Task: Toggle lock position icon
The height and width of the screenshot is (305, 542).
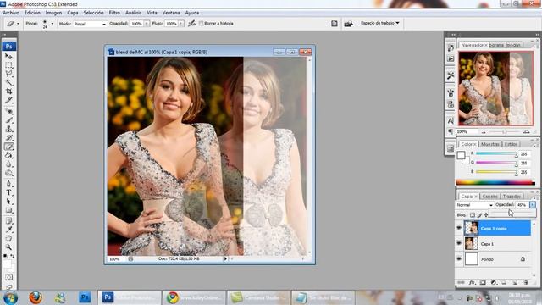Action: tap(486, 214)
